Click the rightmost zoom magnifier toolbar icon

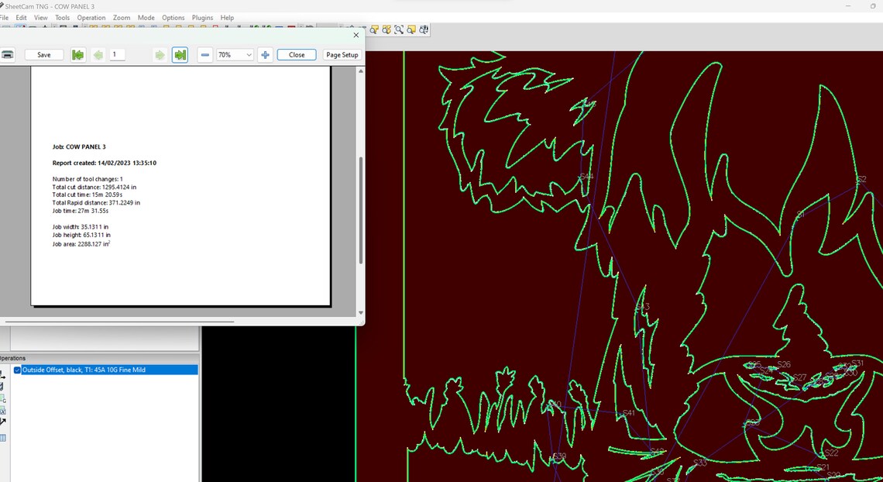coord(423,29)
